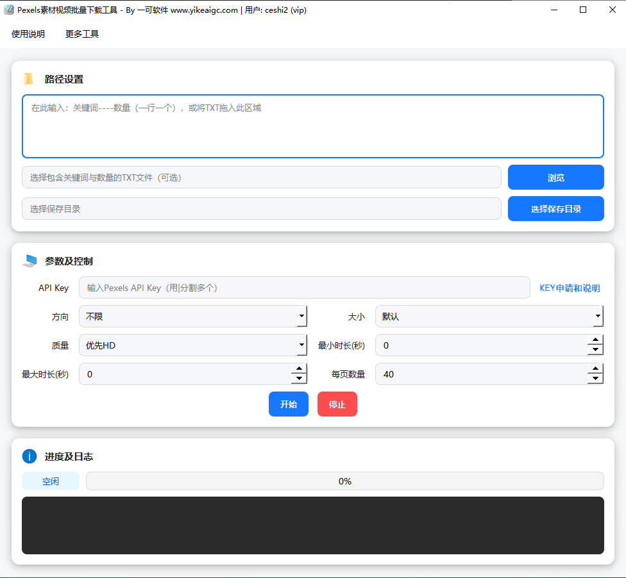Click the 选择保存目录 button
This screenshot has height=578, width=626.
(x=555, y=208)
